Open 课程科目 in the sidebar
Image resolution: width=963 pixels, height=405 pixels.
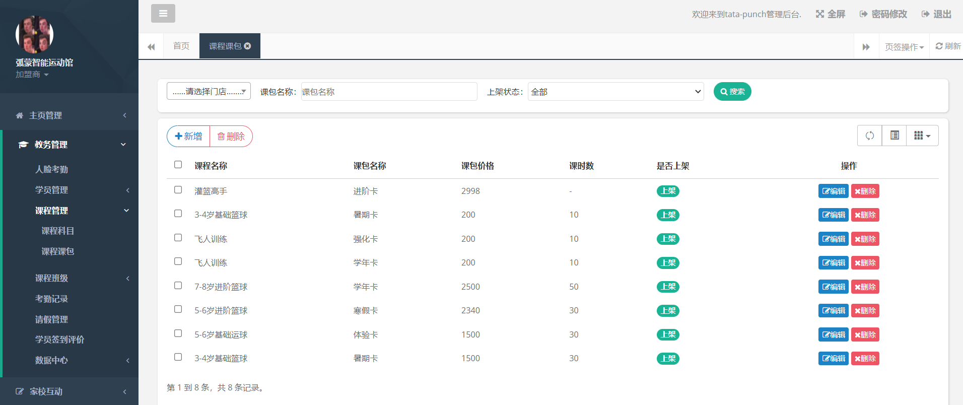pyautogui.click(x=57, y=231)
